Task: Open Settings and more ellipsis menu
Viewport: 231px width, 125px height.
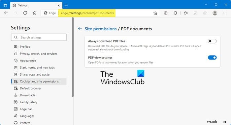Action: (x=225, y=13)
